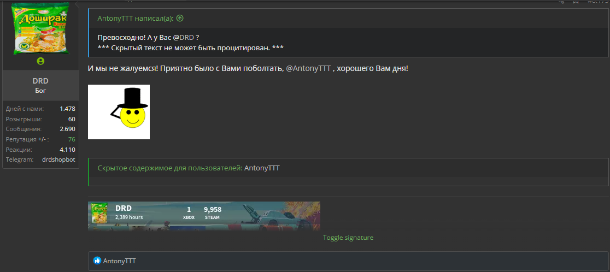Screen dimensions: 610x272
Task: Open the Doshirak noodle avatar image
Action: [40, 28]
